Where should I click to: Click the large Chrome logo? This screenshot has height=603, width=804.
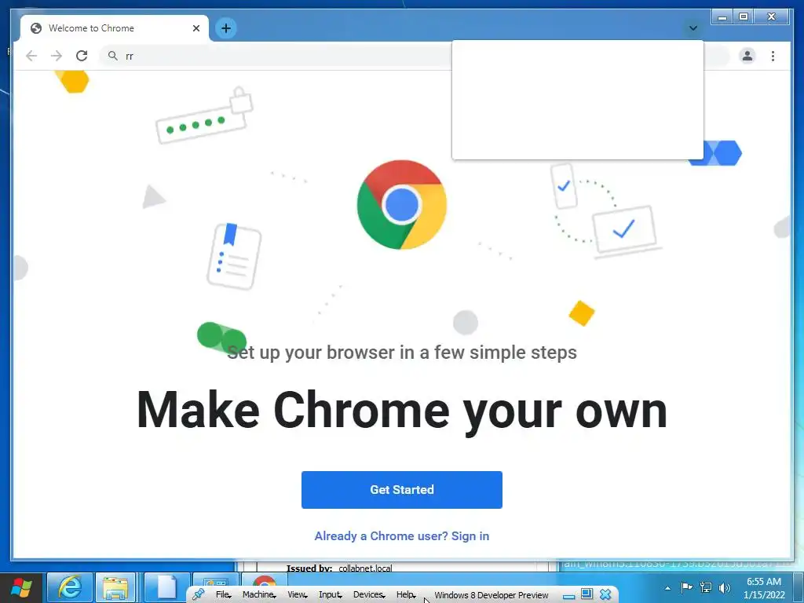pyautogui.click(x=401, y=205)
